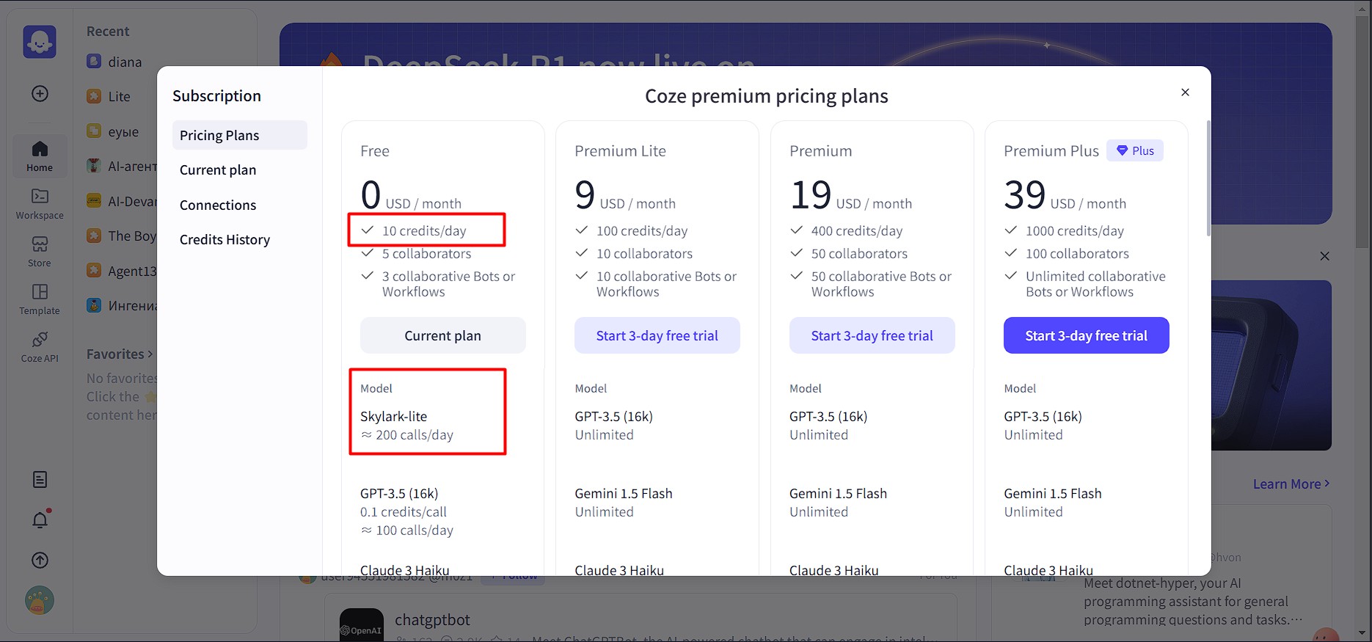Expand the Favorites section chevron
This screenshot has height=642, width=1372.
click(150, 354)
